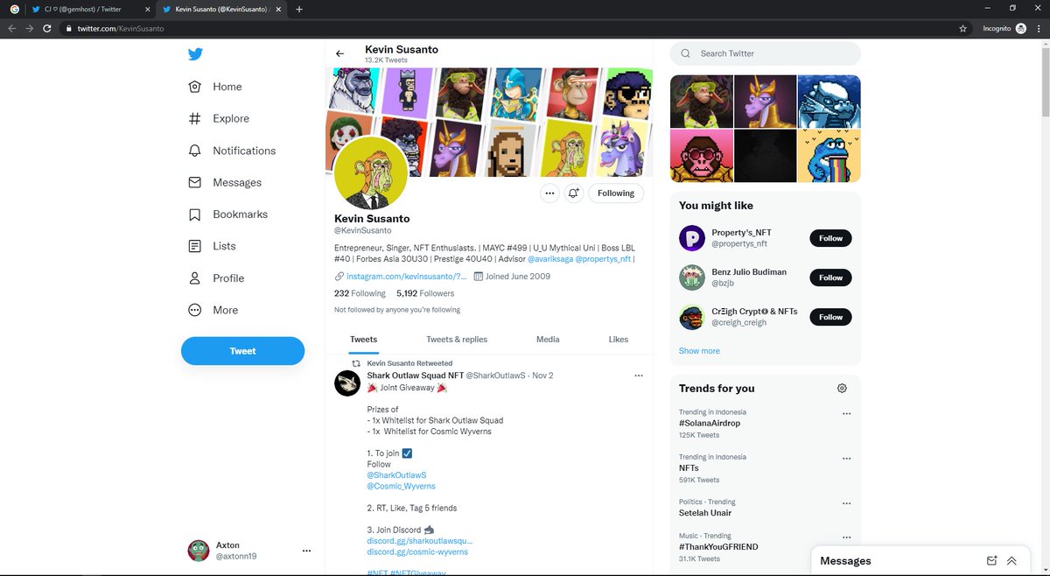Open Bookmarks from the sidebar

[227, 214]
